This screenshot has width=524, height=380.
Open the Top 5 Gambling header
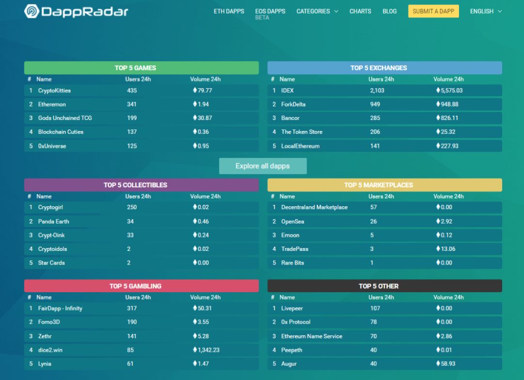click(x=141, y=286)
